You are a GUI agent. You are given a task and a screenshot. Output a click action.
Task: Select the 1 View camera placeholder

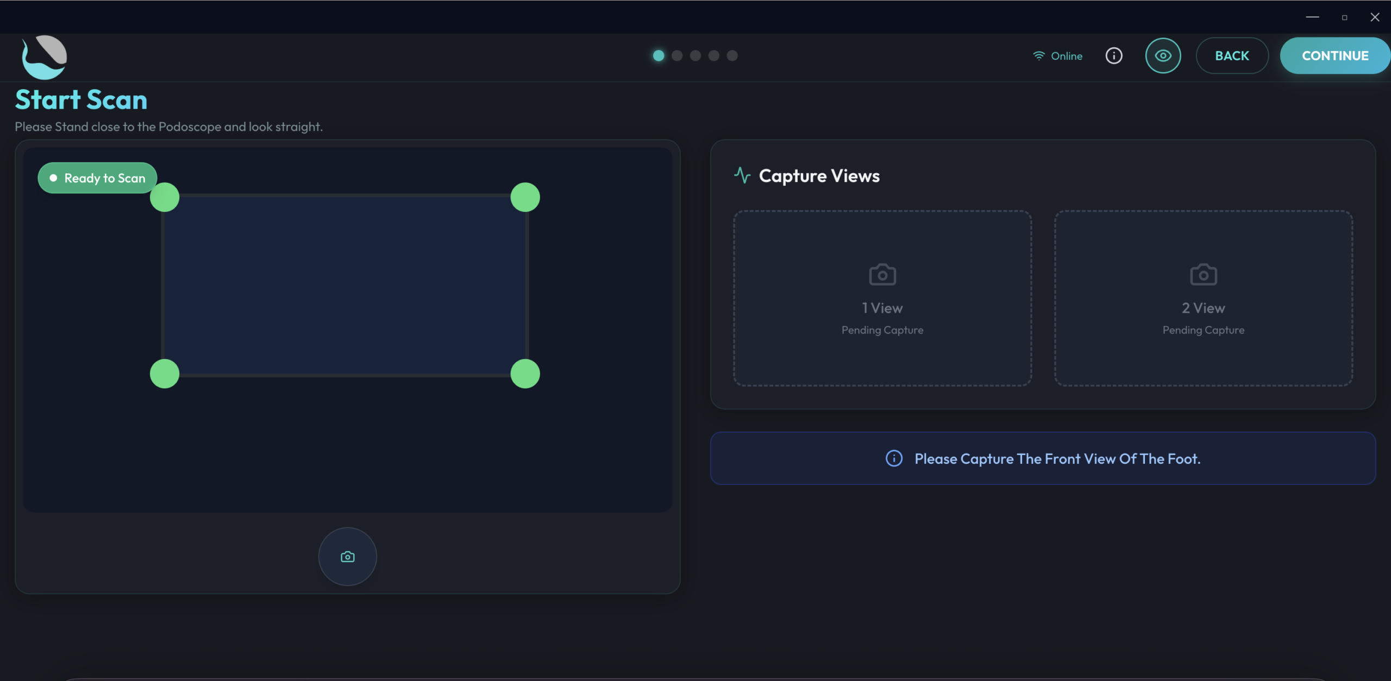click(x=882, y=298)
